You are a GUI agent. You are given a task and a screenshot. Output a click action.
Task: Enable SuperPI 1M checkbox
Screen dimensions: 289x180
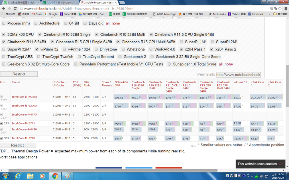(x=181, y=42)
